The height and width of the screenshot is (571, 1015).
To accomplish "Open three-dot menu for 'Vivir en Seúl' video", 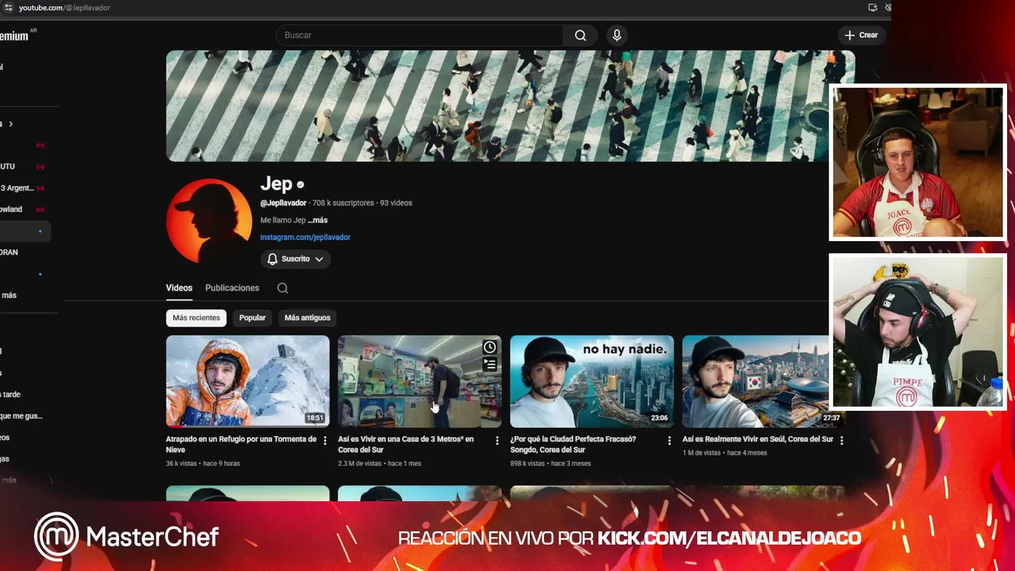I will (841, 440).
